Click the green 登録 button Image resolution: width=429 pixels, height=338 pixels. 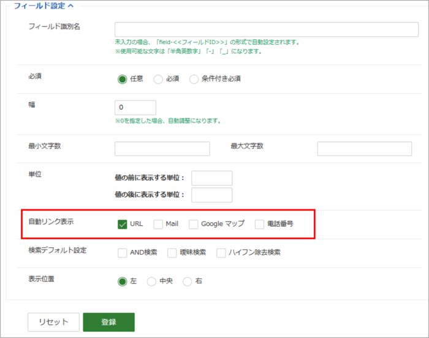tap(109, 322)
